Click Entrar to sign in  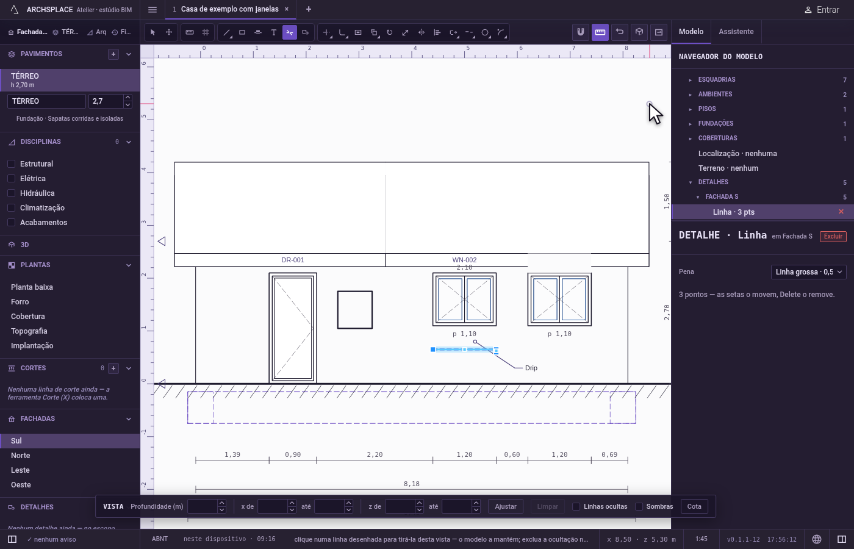(x=822, y=10)
